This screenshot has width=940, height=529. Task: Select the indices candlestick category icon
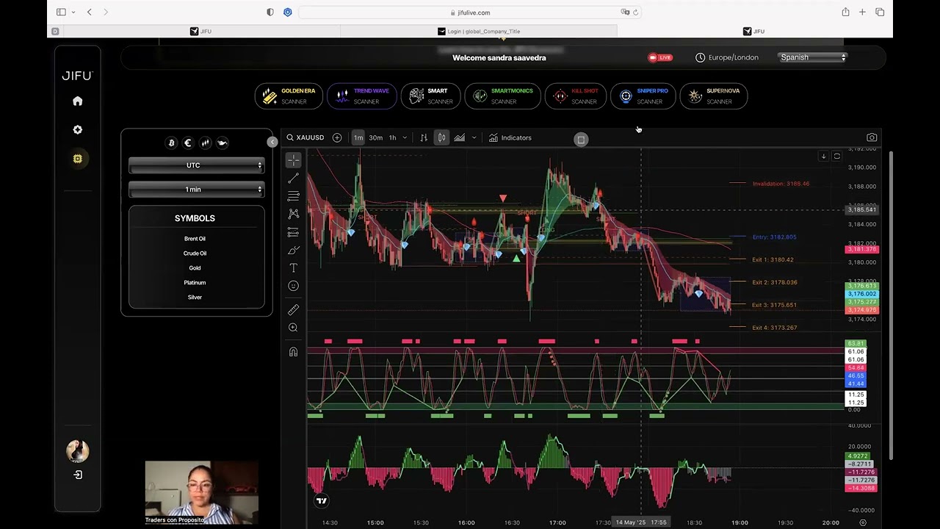pos(205,143)
